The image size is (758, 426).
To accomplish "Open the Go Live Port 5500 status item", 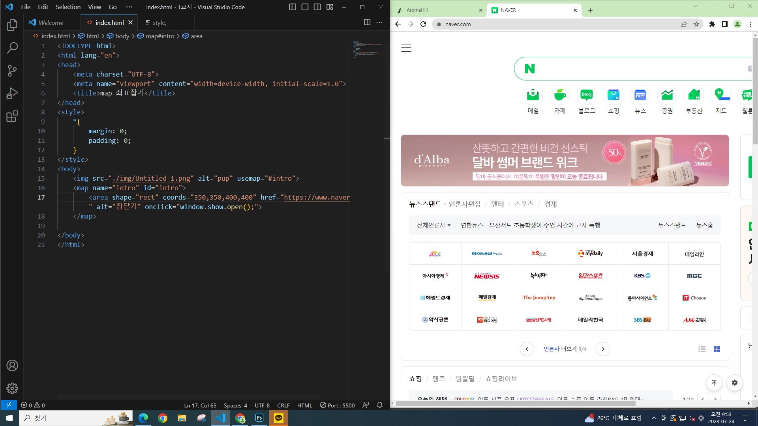I will click(x=337, y=405).
